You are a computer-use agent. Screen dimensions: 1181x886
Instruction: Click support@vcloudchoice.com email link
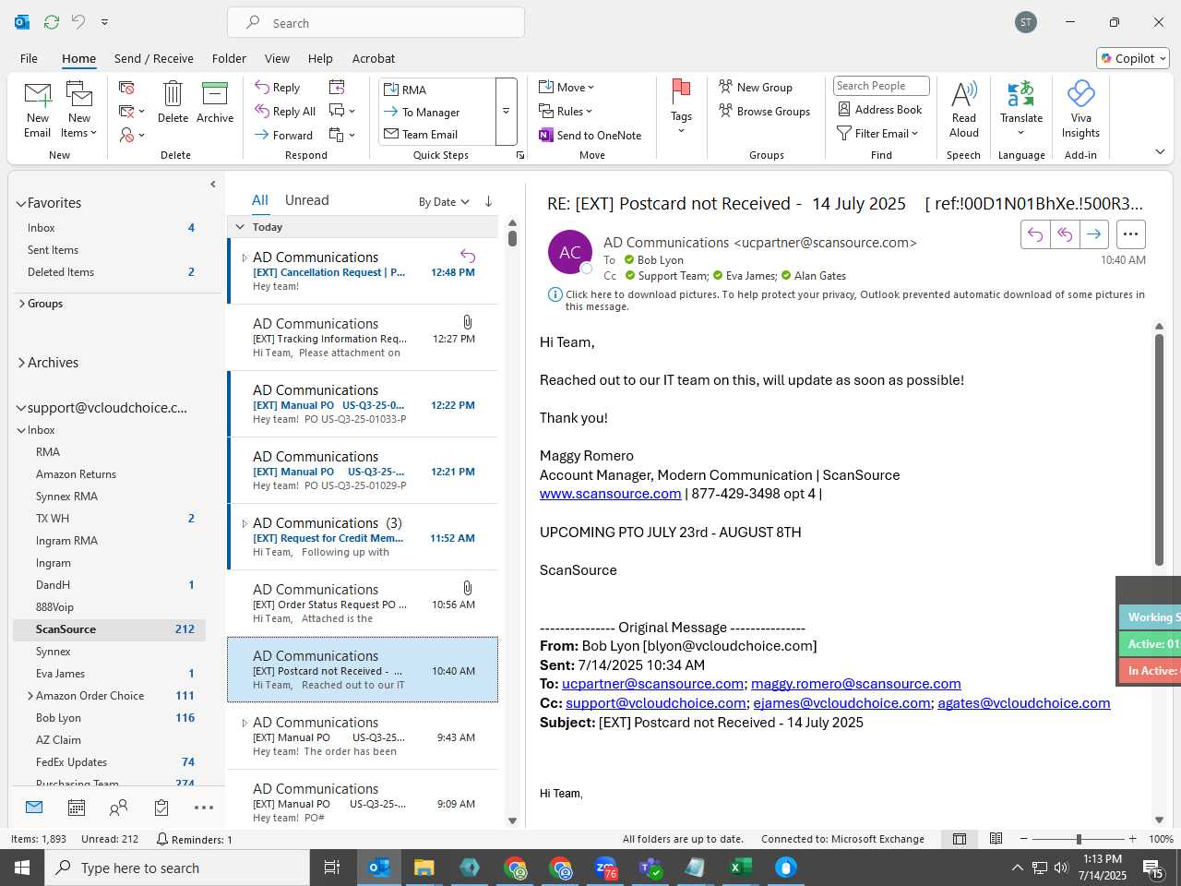pos(656,703)
